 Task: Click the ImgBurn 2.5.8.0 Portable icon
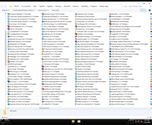pyautogui.click(x=110, y=36)
